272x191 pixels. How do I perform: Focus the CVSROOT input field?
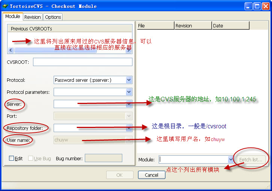coord(83,62)
